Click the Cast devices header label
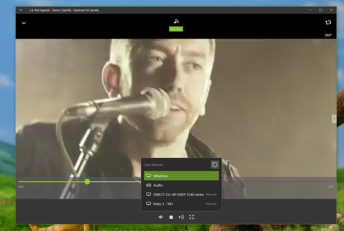Image resolution: width=344 pixels, height=231 pixels. point(153,165)
